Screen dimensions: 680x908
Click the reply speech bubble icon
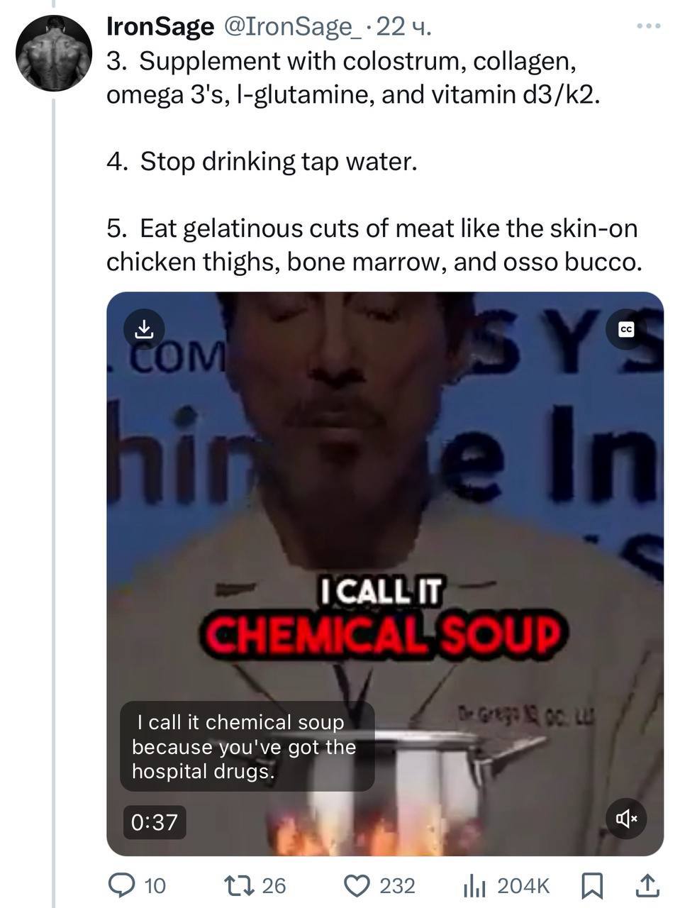coord(121,885)
